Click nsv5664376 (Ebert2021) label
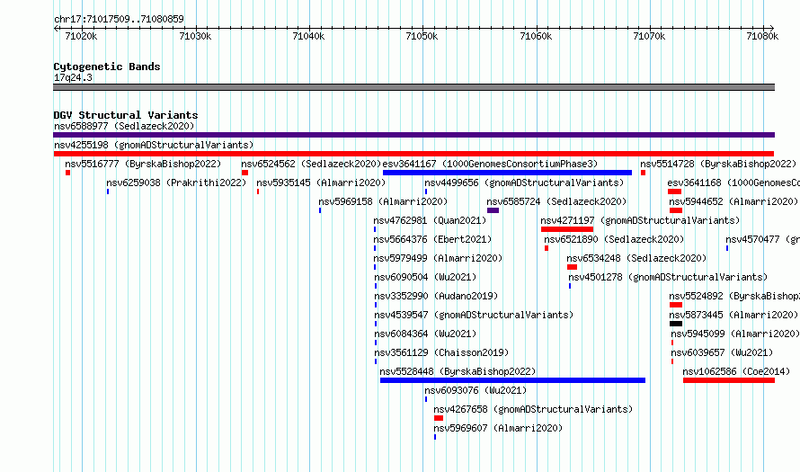The width and height of the screenshot is (800, 472). point(432,239)
